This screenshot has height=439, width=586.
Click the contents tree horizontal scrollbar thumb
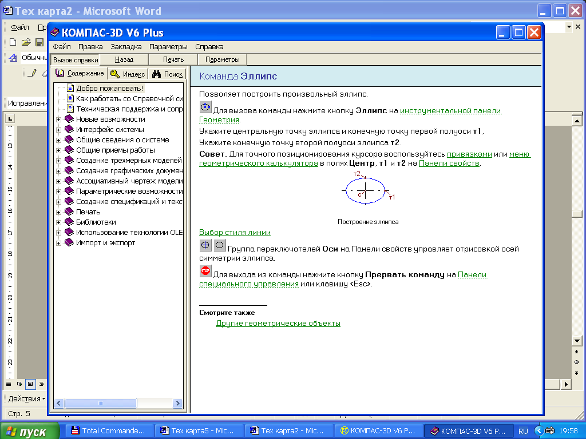(101, 403)
